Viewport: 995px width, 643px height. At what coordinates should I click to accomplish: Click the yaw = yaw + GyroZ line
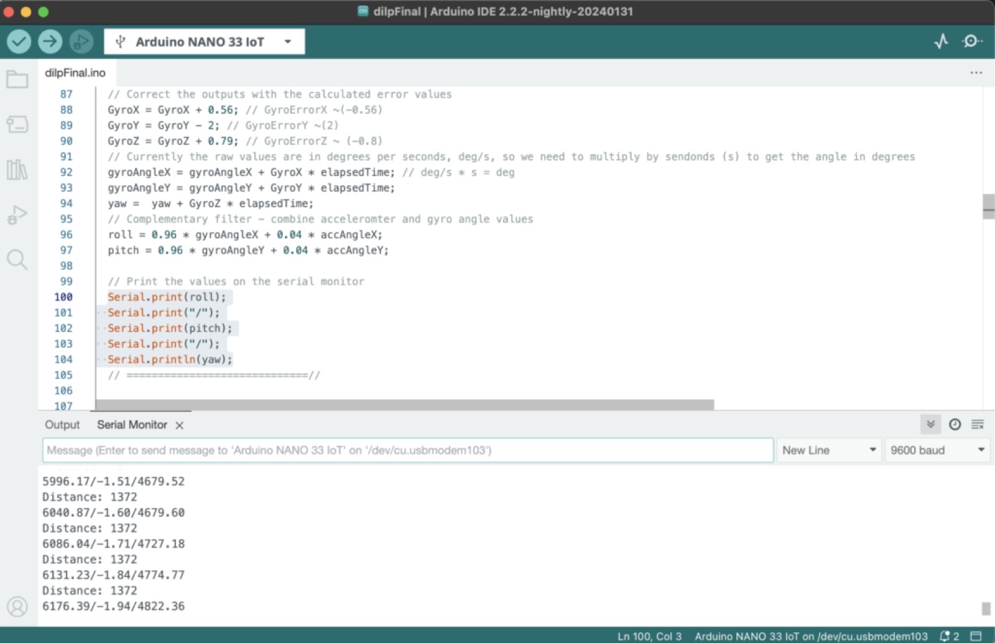click(210, 204)
